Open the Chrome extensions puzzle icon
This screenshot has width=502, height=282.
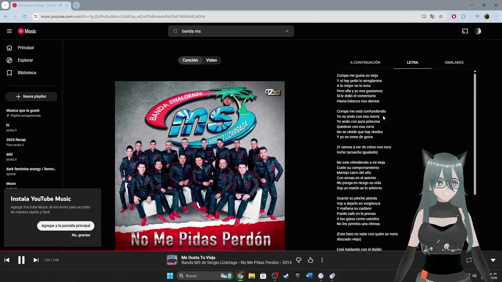(x=464, y=16)
